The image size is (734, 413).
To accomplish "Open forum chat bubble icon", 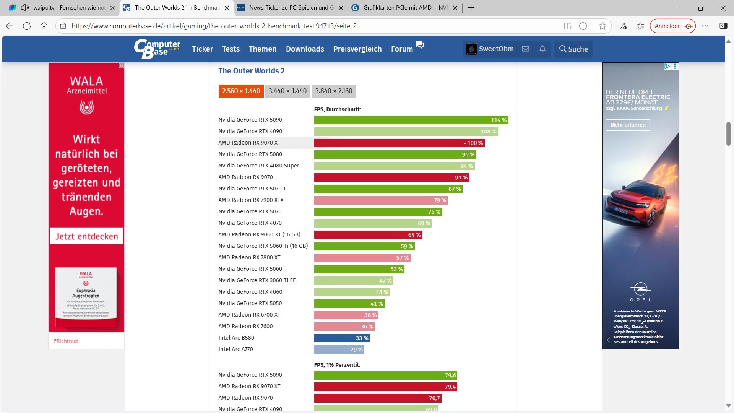I will click(x=420, y=45).
